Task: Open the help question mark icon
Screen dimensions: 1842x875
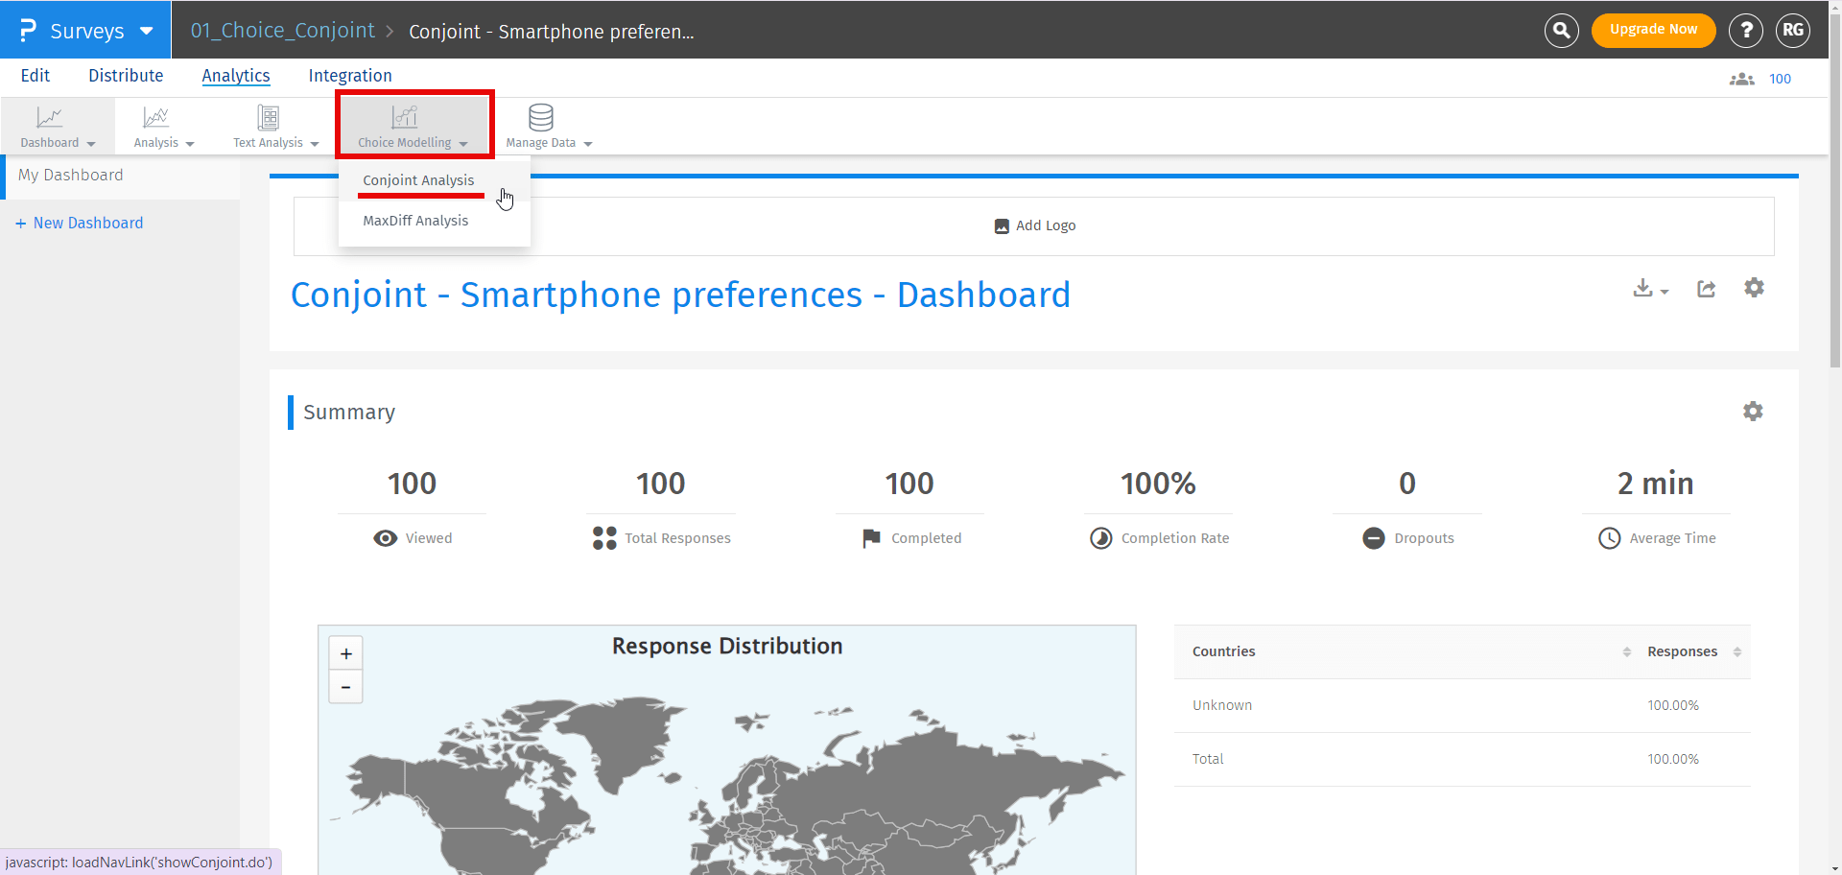Action: tap(1745, 31)
